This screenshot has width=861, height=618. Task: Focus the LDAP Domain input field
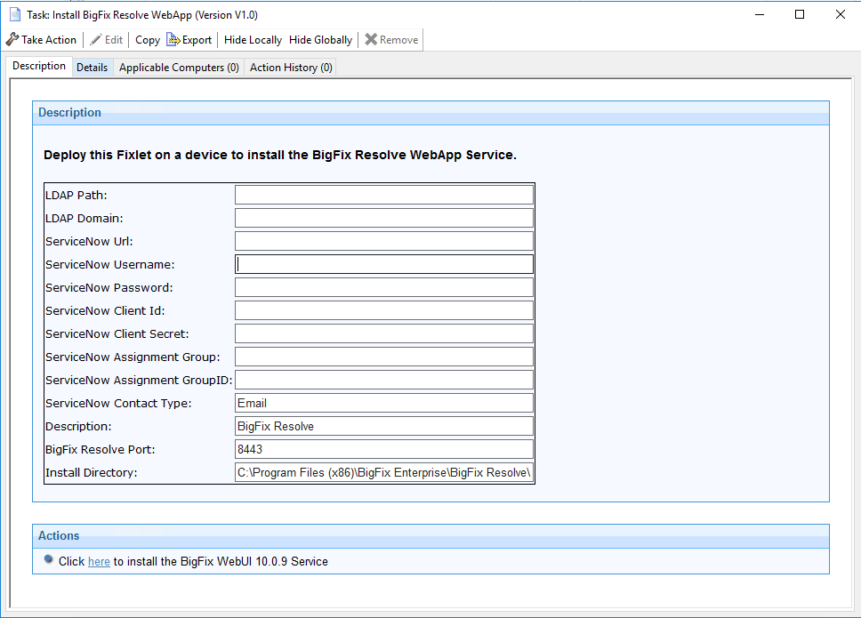(x=384, y=218)
